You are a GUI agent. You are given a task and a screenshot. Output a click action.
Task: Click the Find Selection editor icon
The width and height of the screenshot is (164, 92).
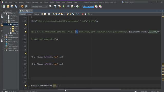point(54,14)
